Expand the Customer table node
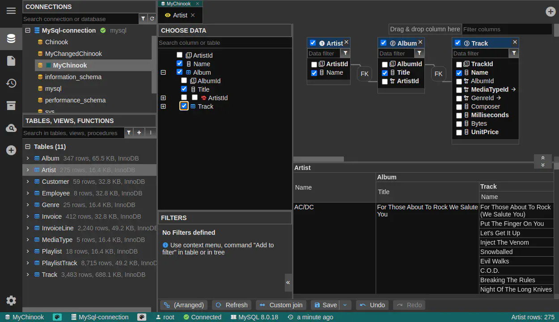559x322 pixels. tap(28, 182)
